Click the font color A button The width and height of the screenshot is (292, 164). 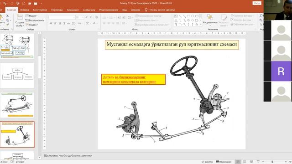coord(94,23)
